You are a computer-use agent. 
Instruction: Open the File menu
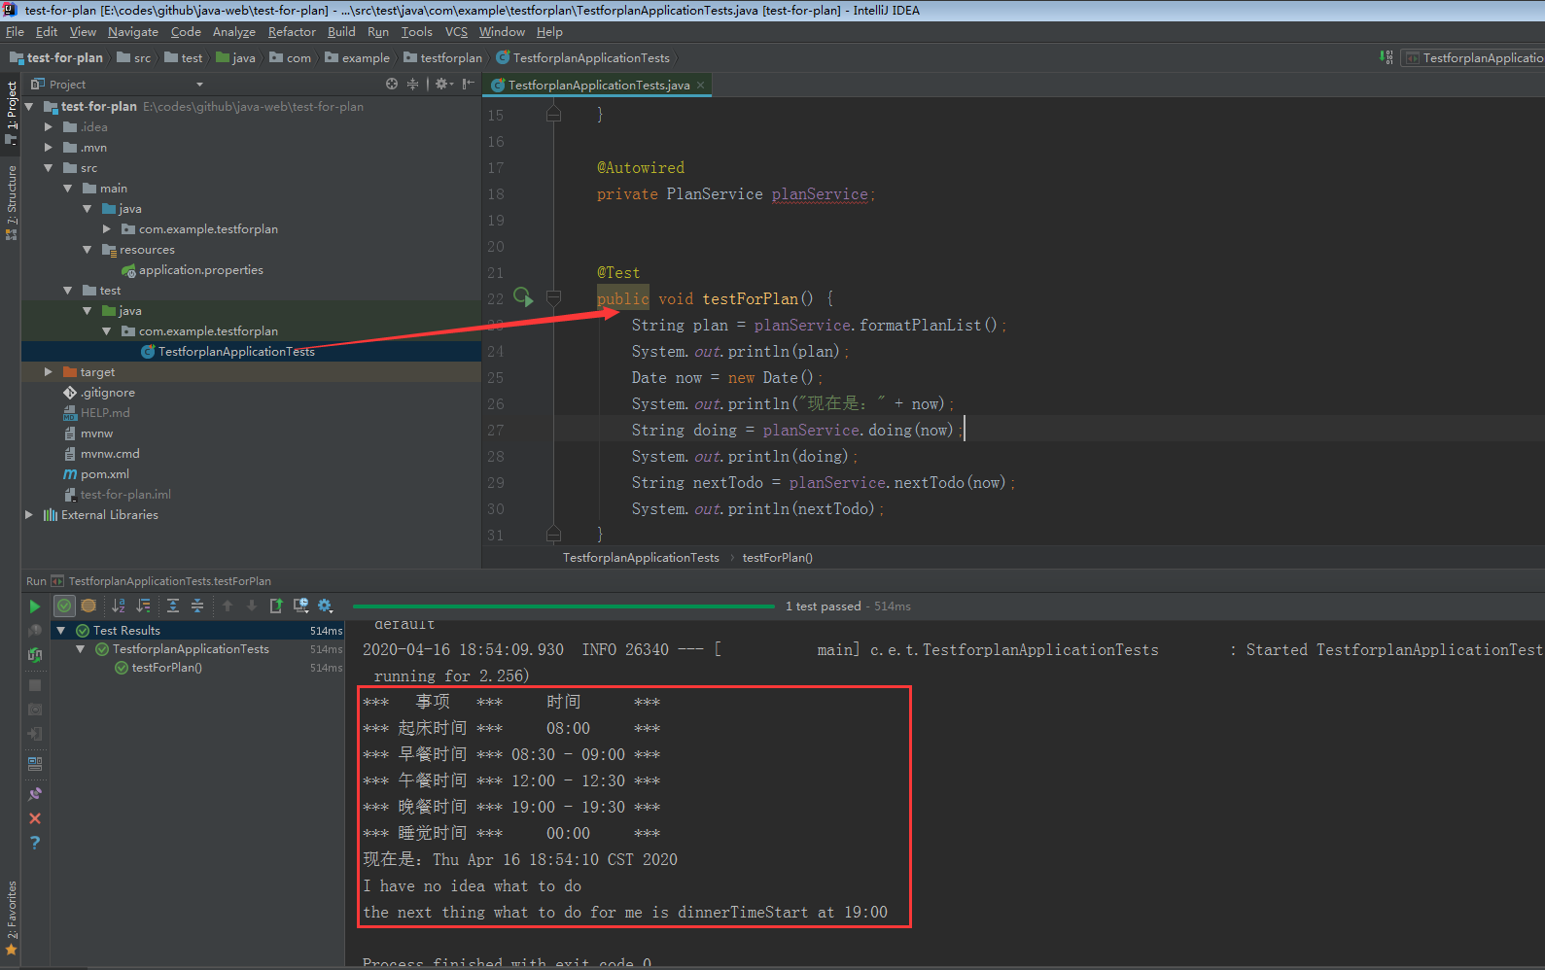(15, 32)
